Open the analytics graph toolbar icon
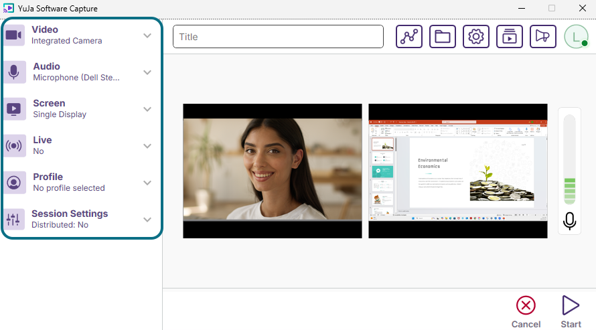The width and height of the screenshot is (596, 330). pyautogui.click(x=409, y=36)
